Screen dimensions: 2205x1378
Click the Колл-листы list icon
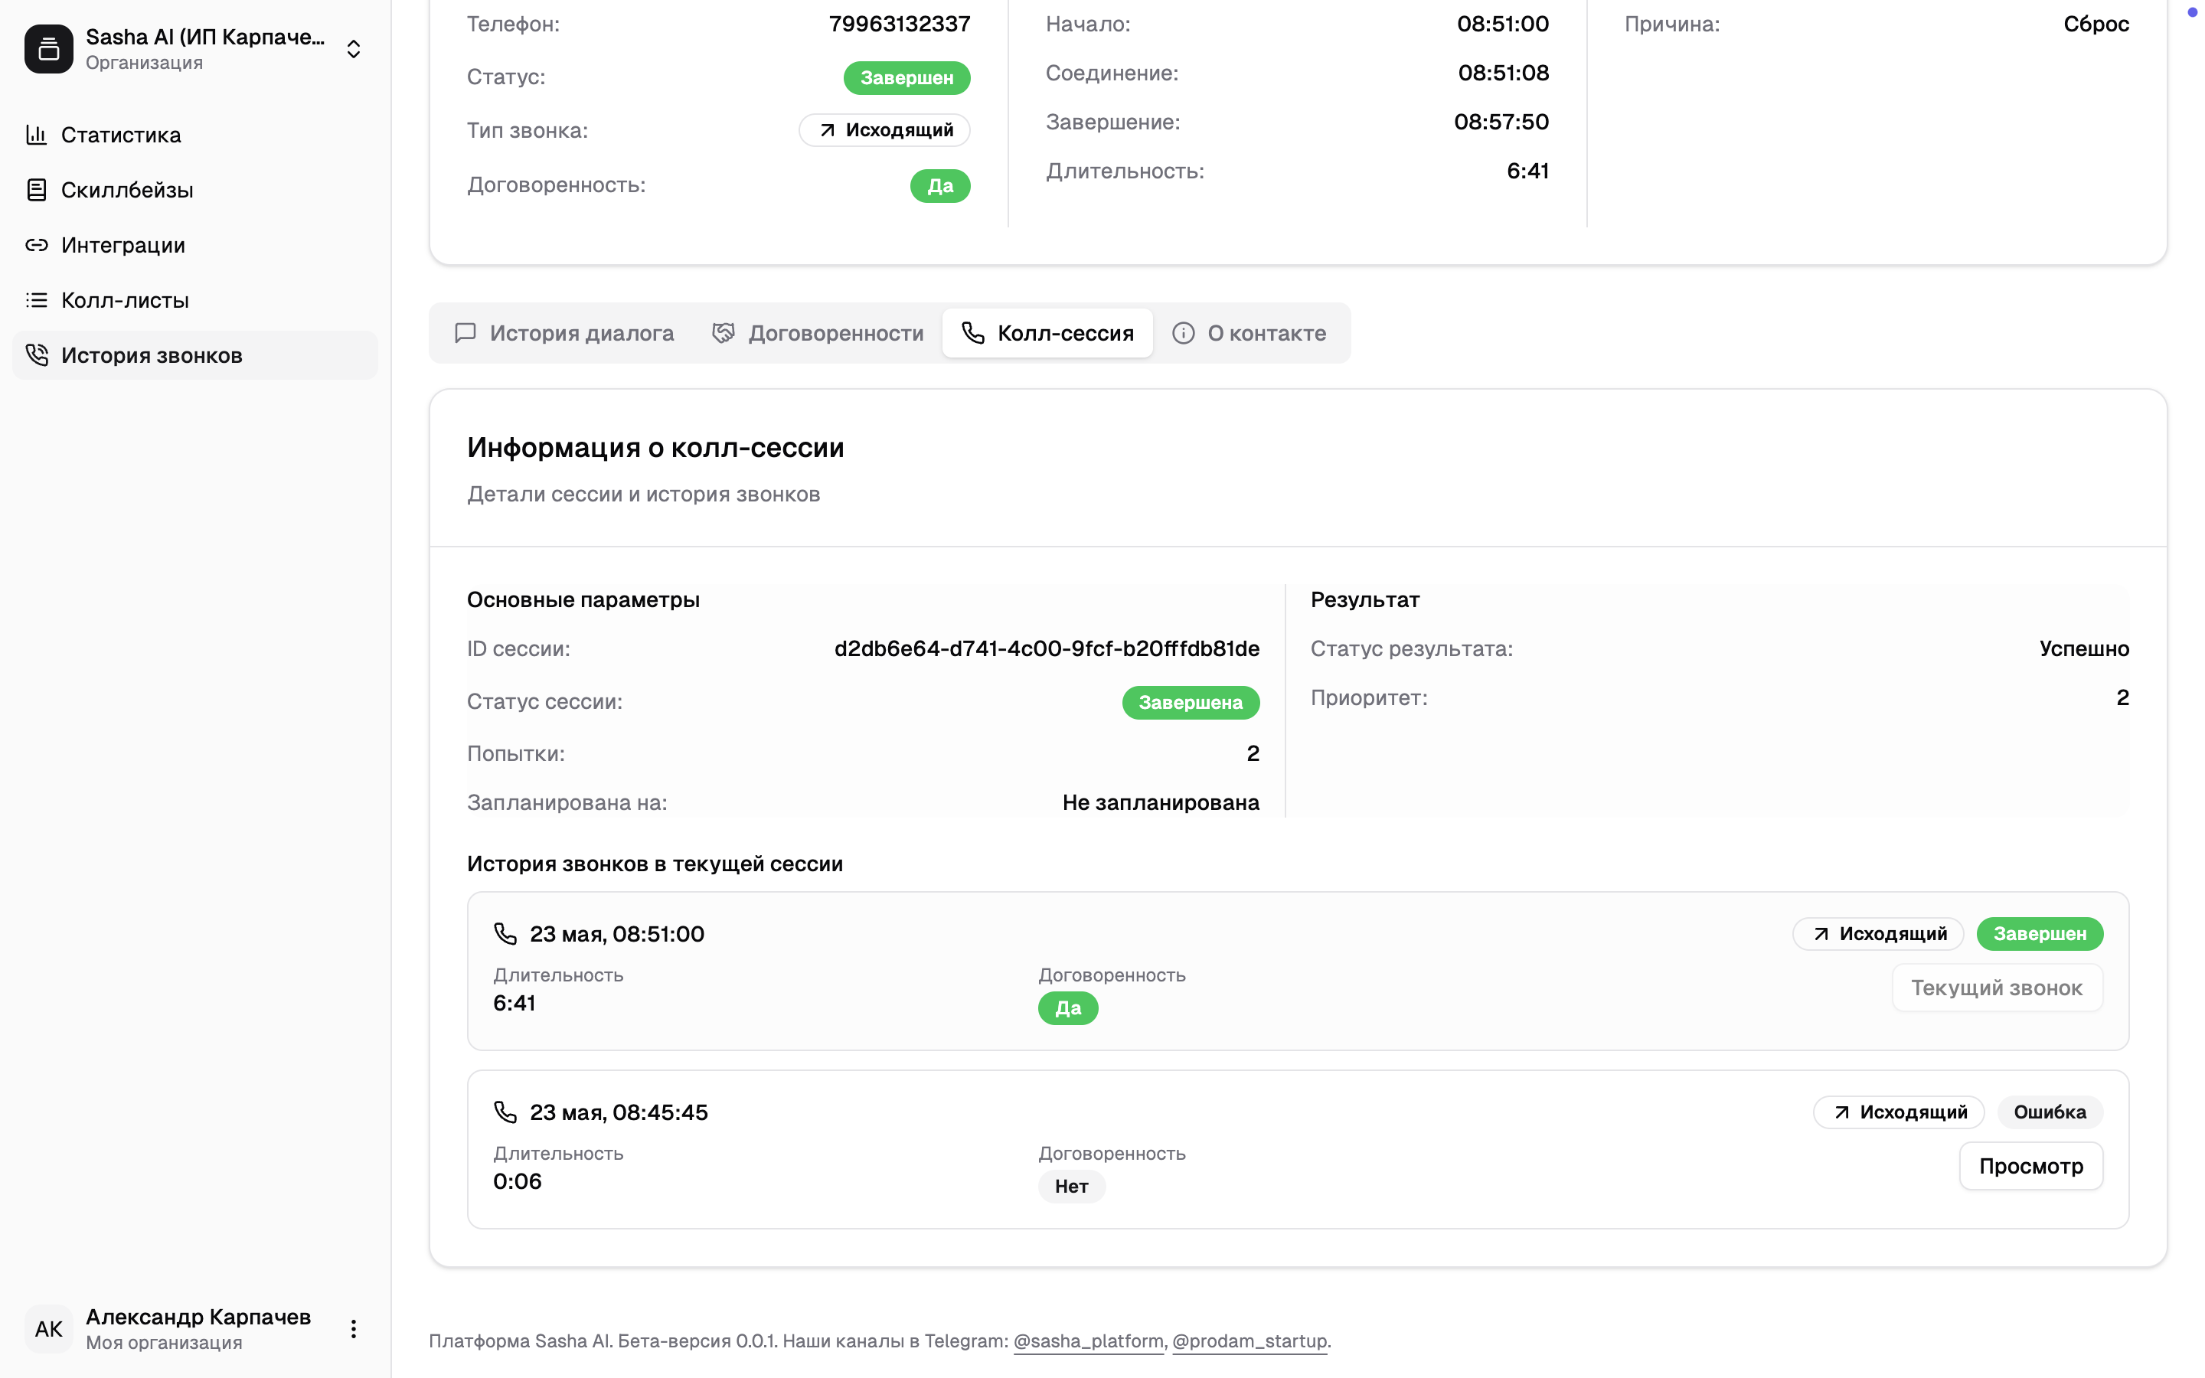click(x=37, y=300)
